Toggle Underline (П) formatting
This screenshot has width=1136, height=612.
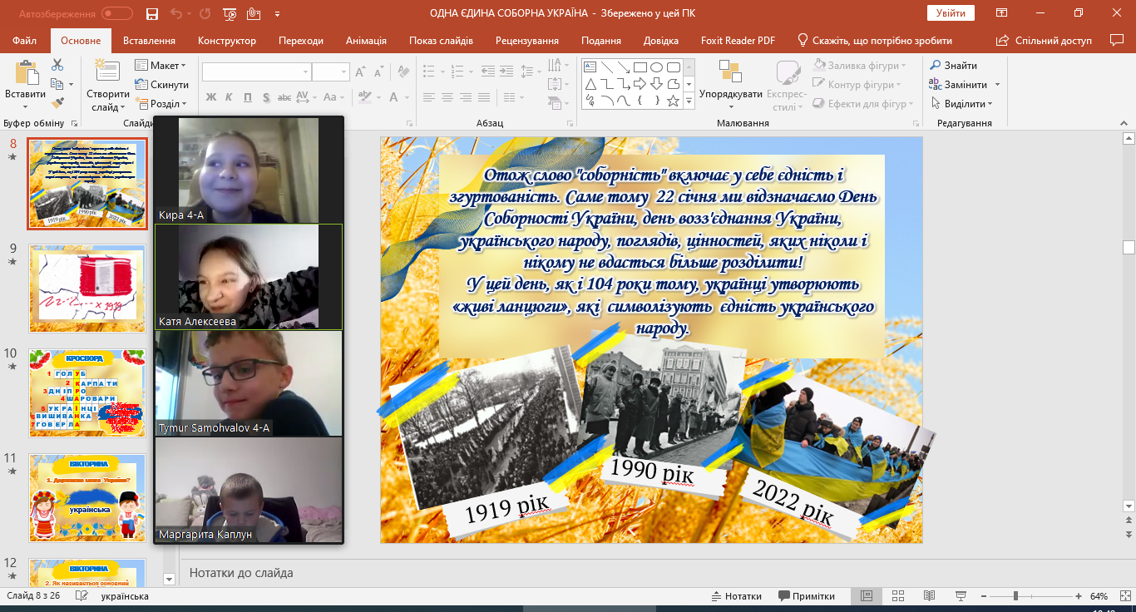click(247, 97)
